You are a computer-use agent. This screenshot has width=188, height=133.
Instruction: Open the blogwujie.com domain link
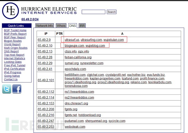[x=74, y=45]
